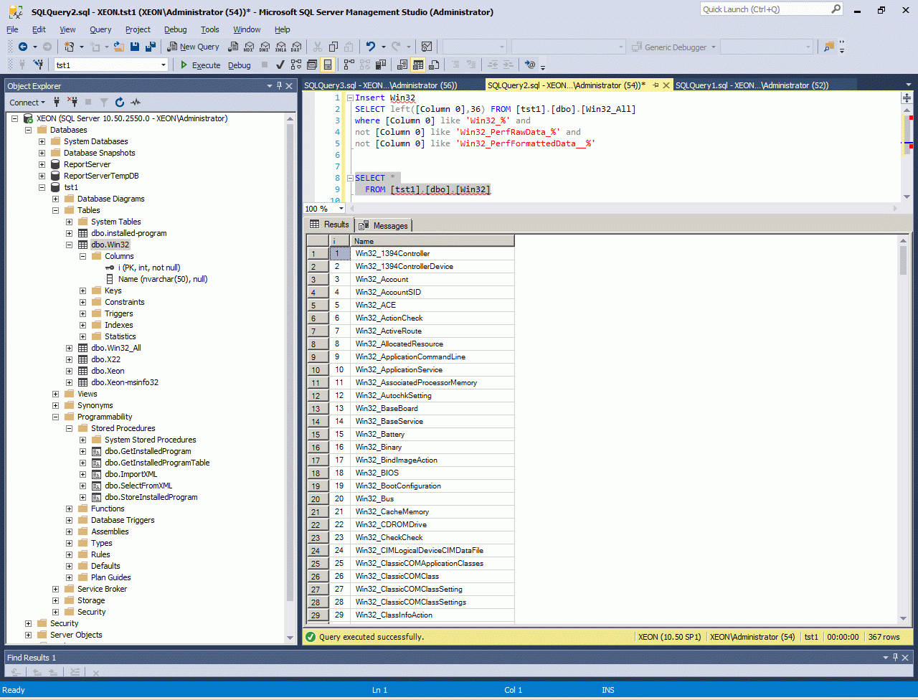Open a new MDX query
The image size is (918, 700).
(249, 47)
